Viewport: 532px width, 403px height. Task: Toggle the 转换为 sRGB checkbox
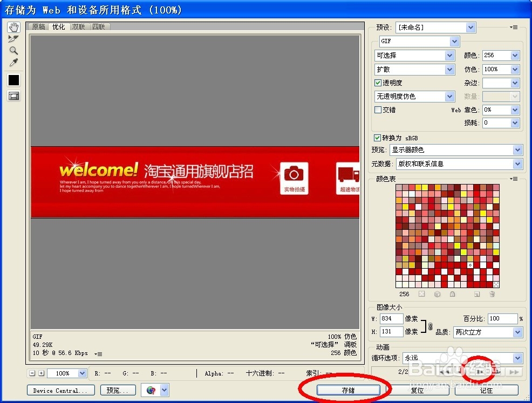point(377,138)
